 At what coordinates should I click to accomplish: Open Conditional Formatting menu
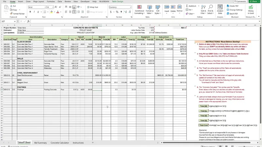pos(140,9)
